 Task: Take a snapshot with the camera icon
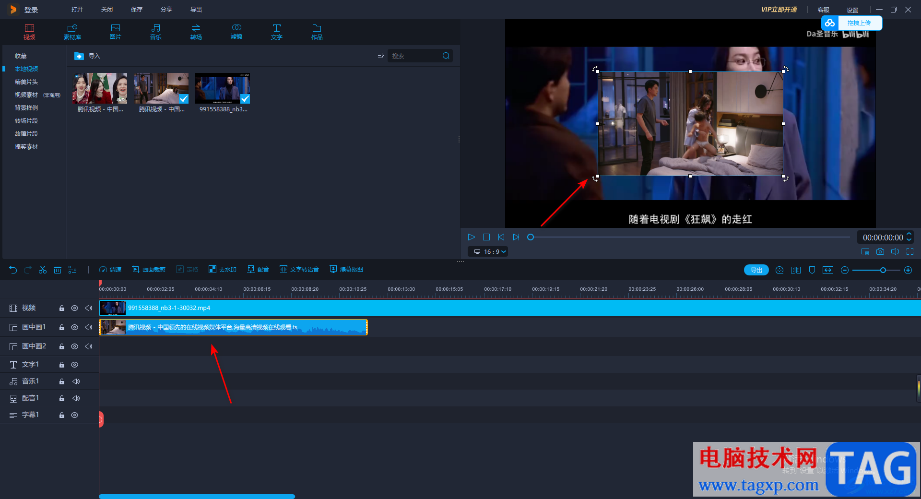click(880, 251)
